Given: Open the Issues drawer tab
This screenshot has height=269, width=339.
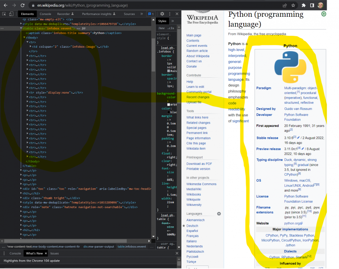Looking at the screenshot, I should click(54, 254).
